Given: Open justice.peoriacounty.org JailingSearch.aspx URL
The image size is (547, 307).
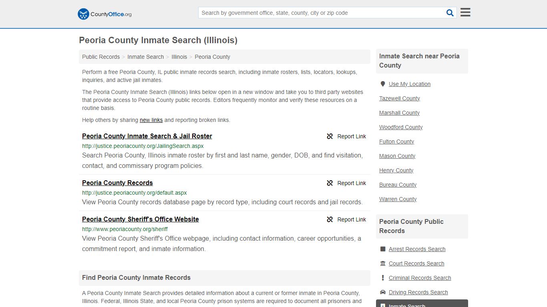Looking at the screenshot, I should (143, 146).
